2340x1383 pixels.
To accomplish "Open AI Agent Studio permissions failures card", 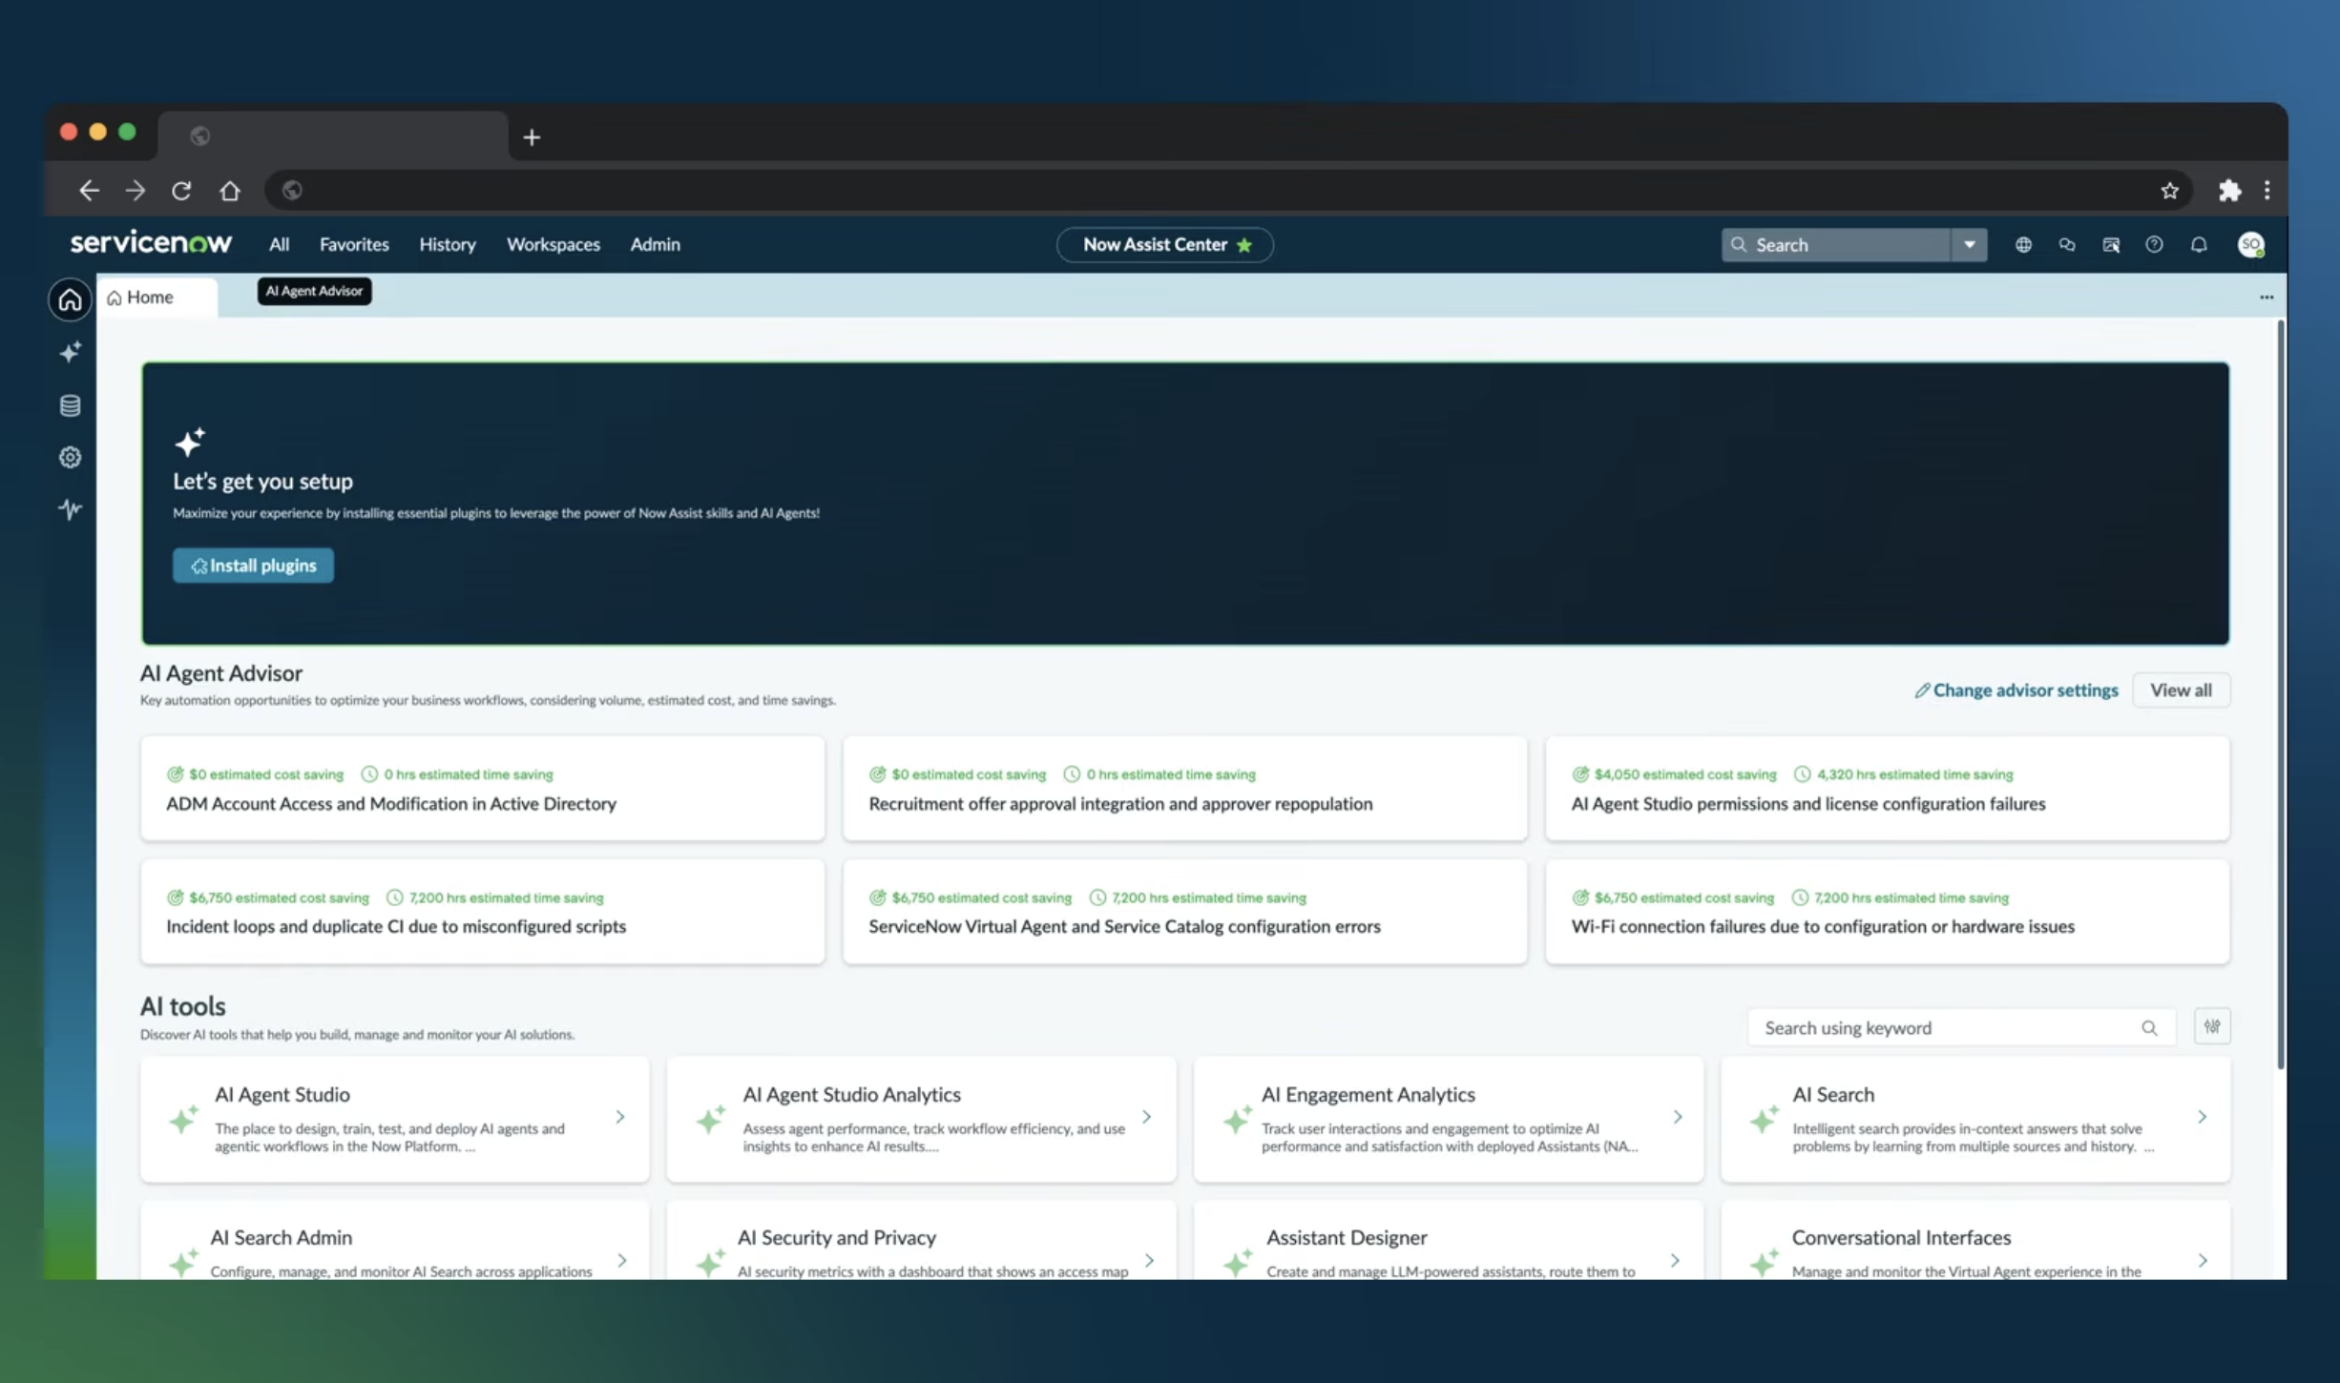I will [1887, 789].
